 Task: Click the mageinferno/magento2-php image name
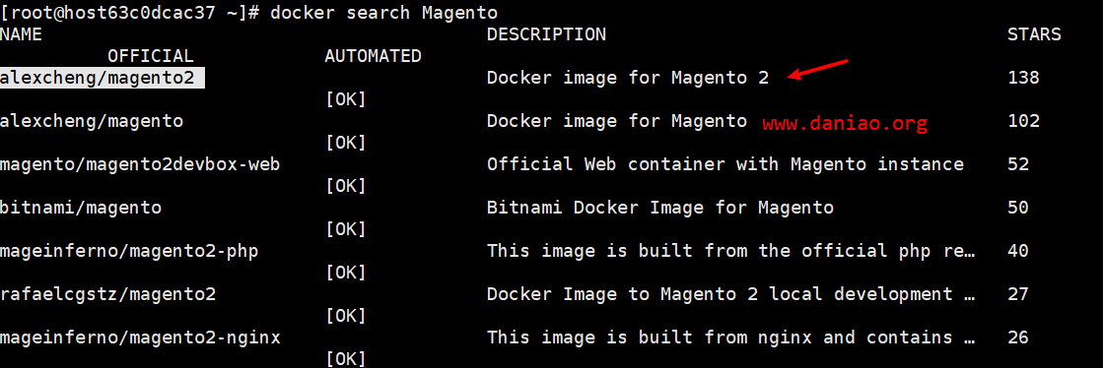[x=129, y=252]
